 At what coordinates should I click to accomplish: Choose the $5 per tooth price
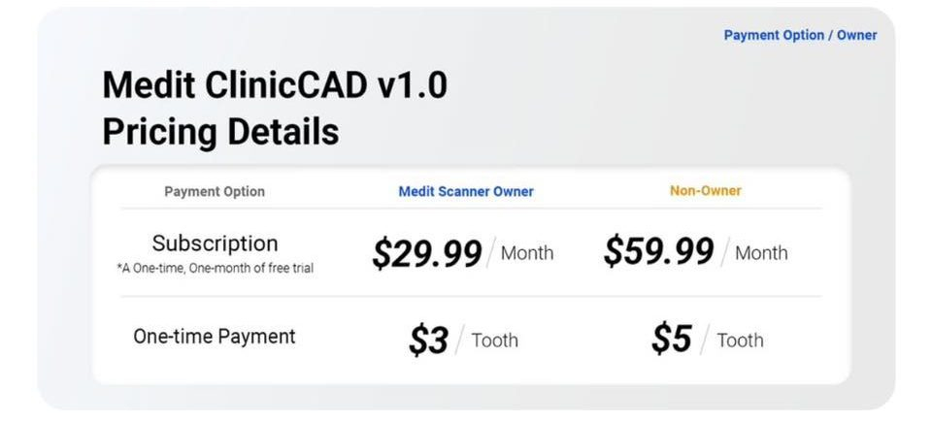click(x=672, y=341)
